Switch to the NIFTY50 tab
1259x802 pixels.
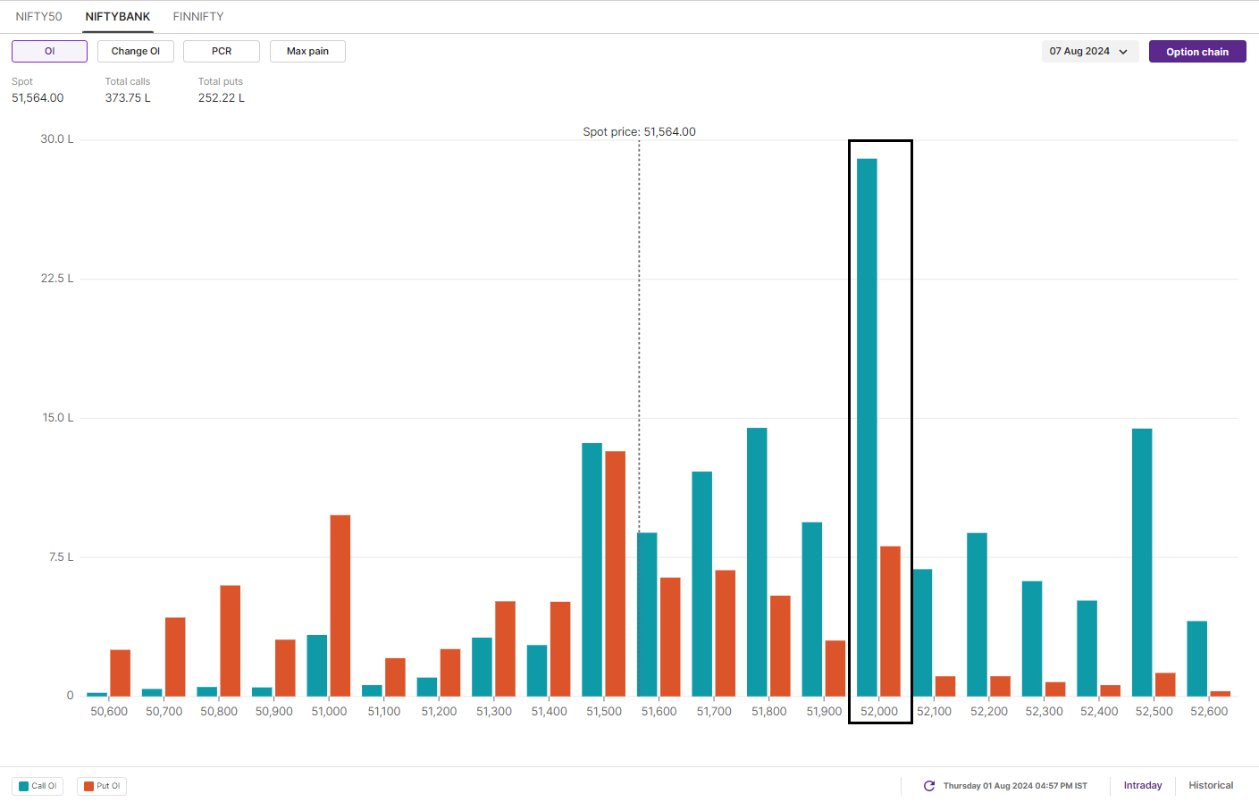38,17
